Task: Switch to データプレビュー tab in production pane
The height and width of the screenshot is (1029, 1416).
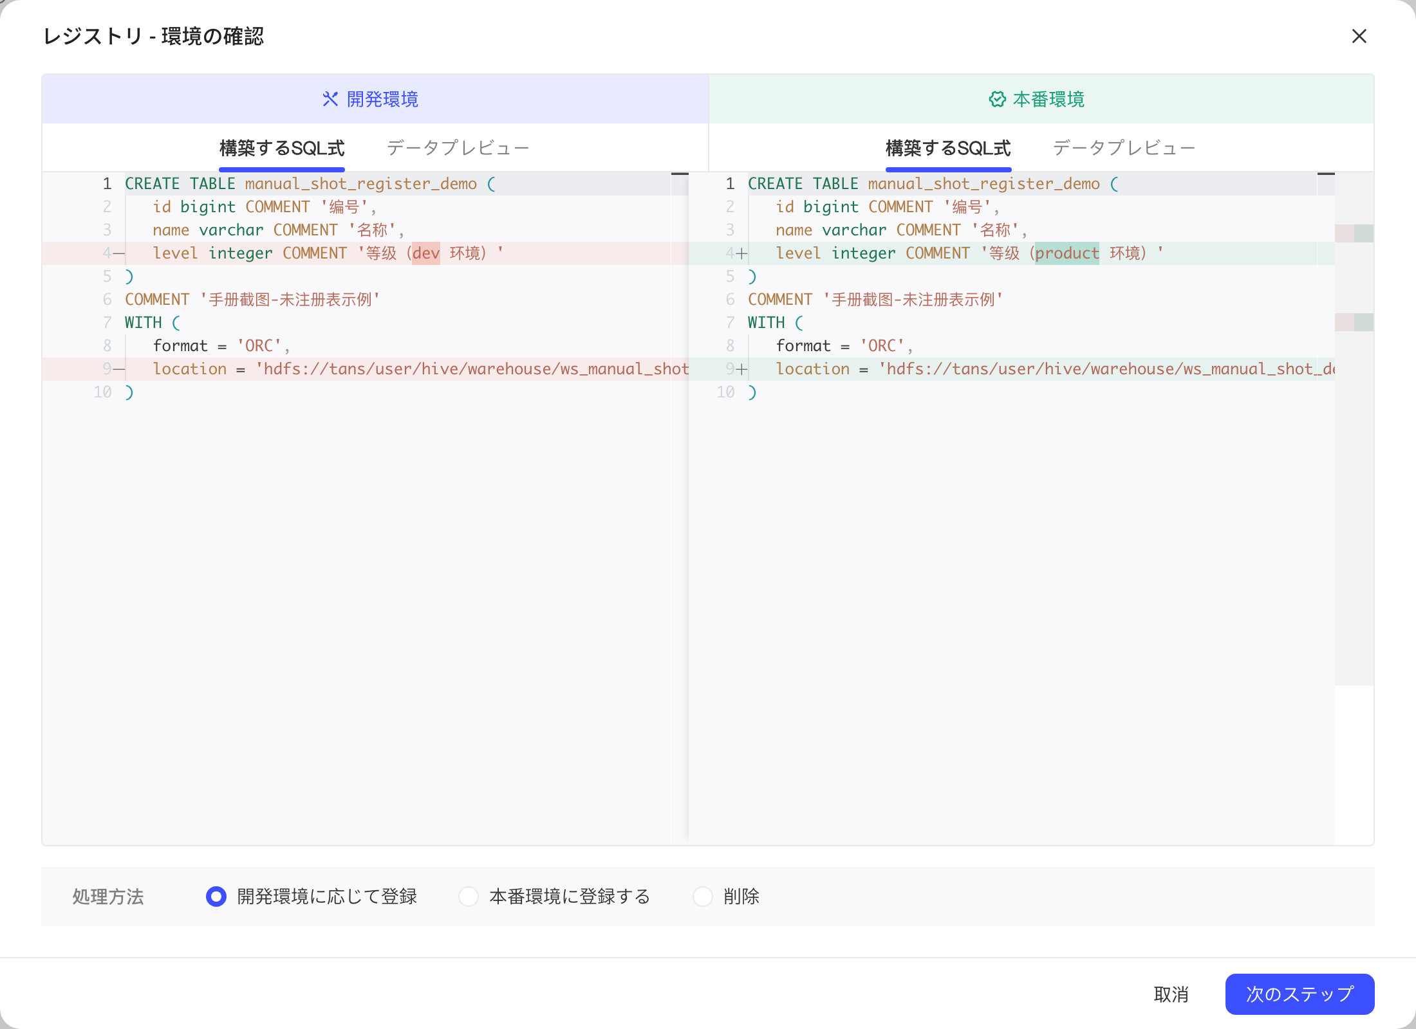Action: (x=1124, y=148)
